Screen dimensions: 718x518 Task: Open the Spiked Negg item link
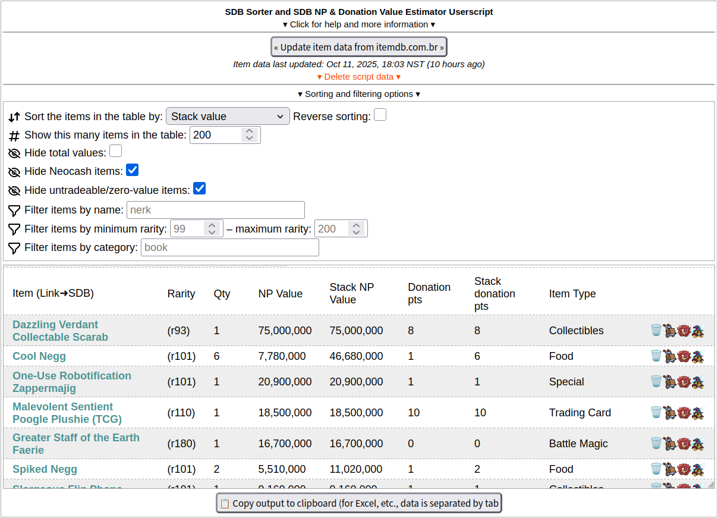pos(45,469)
